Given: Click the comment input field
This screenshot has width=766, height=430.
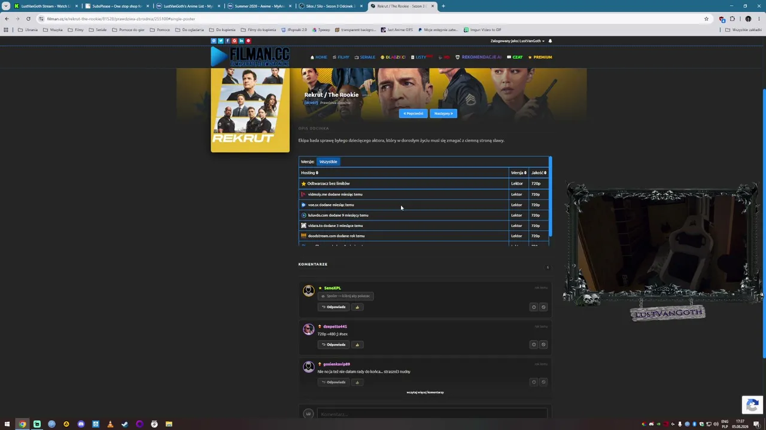Looking at the screenshot, I should pyautogui.click(x=432, y=414).
